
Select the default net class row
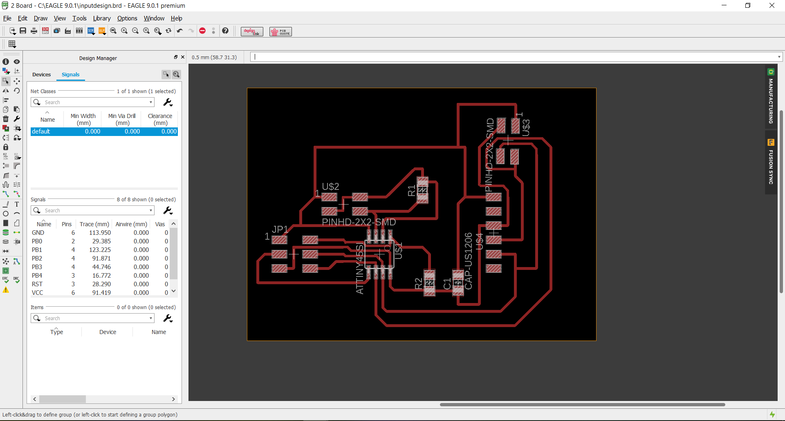[x=104, y=131]
